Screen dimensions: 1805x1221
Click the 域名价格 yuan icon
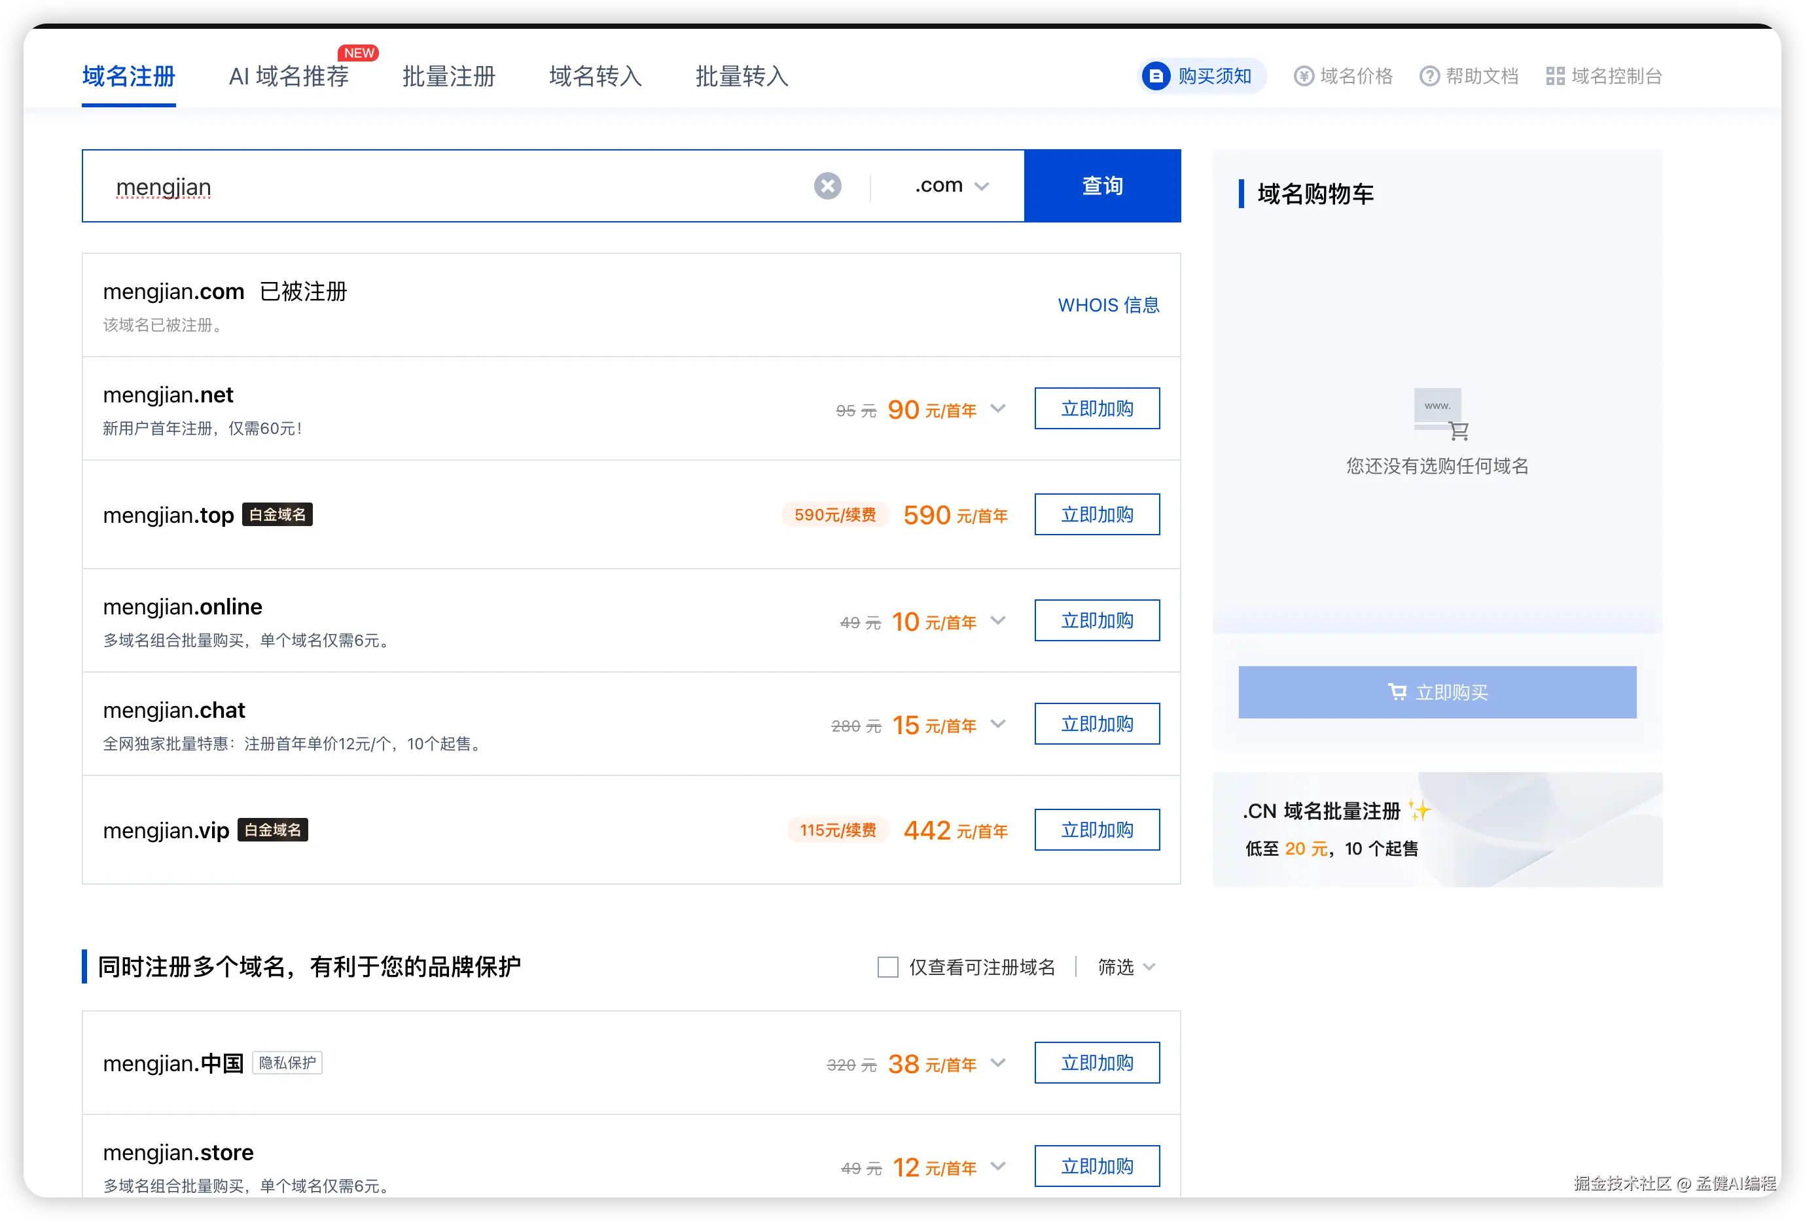pos(1303,76)
